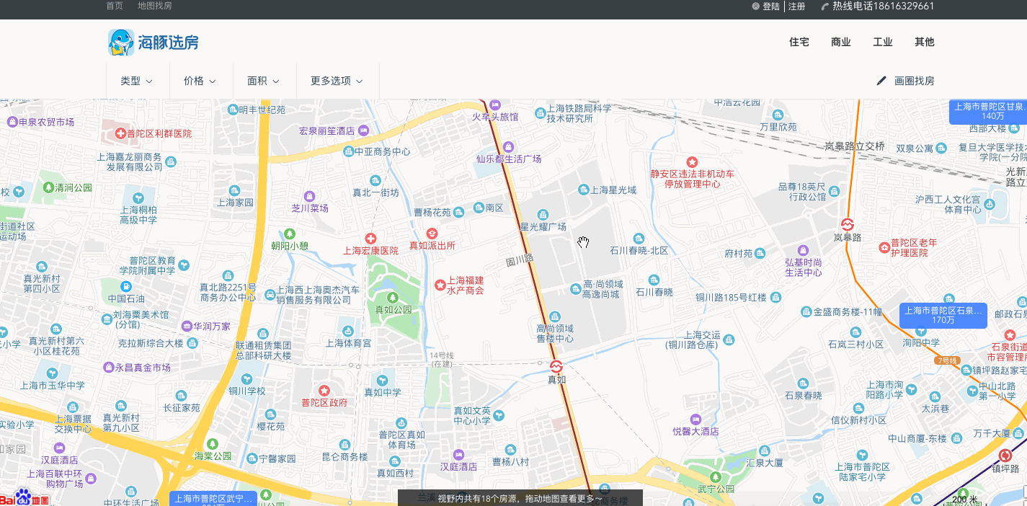
Task: Select the 商业 category tab
Action: point(841,42)
